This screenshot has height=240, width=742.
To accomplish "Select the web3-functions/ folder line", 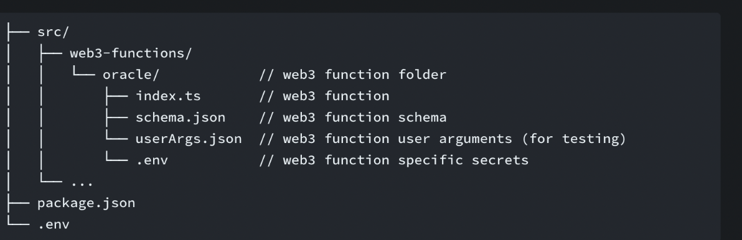I will pos(131,53).
